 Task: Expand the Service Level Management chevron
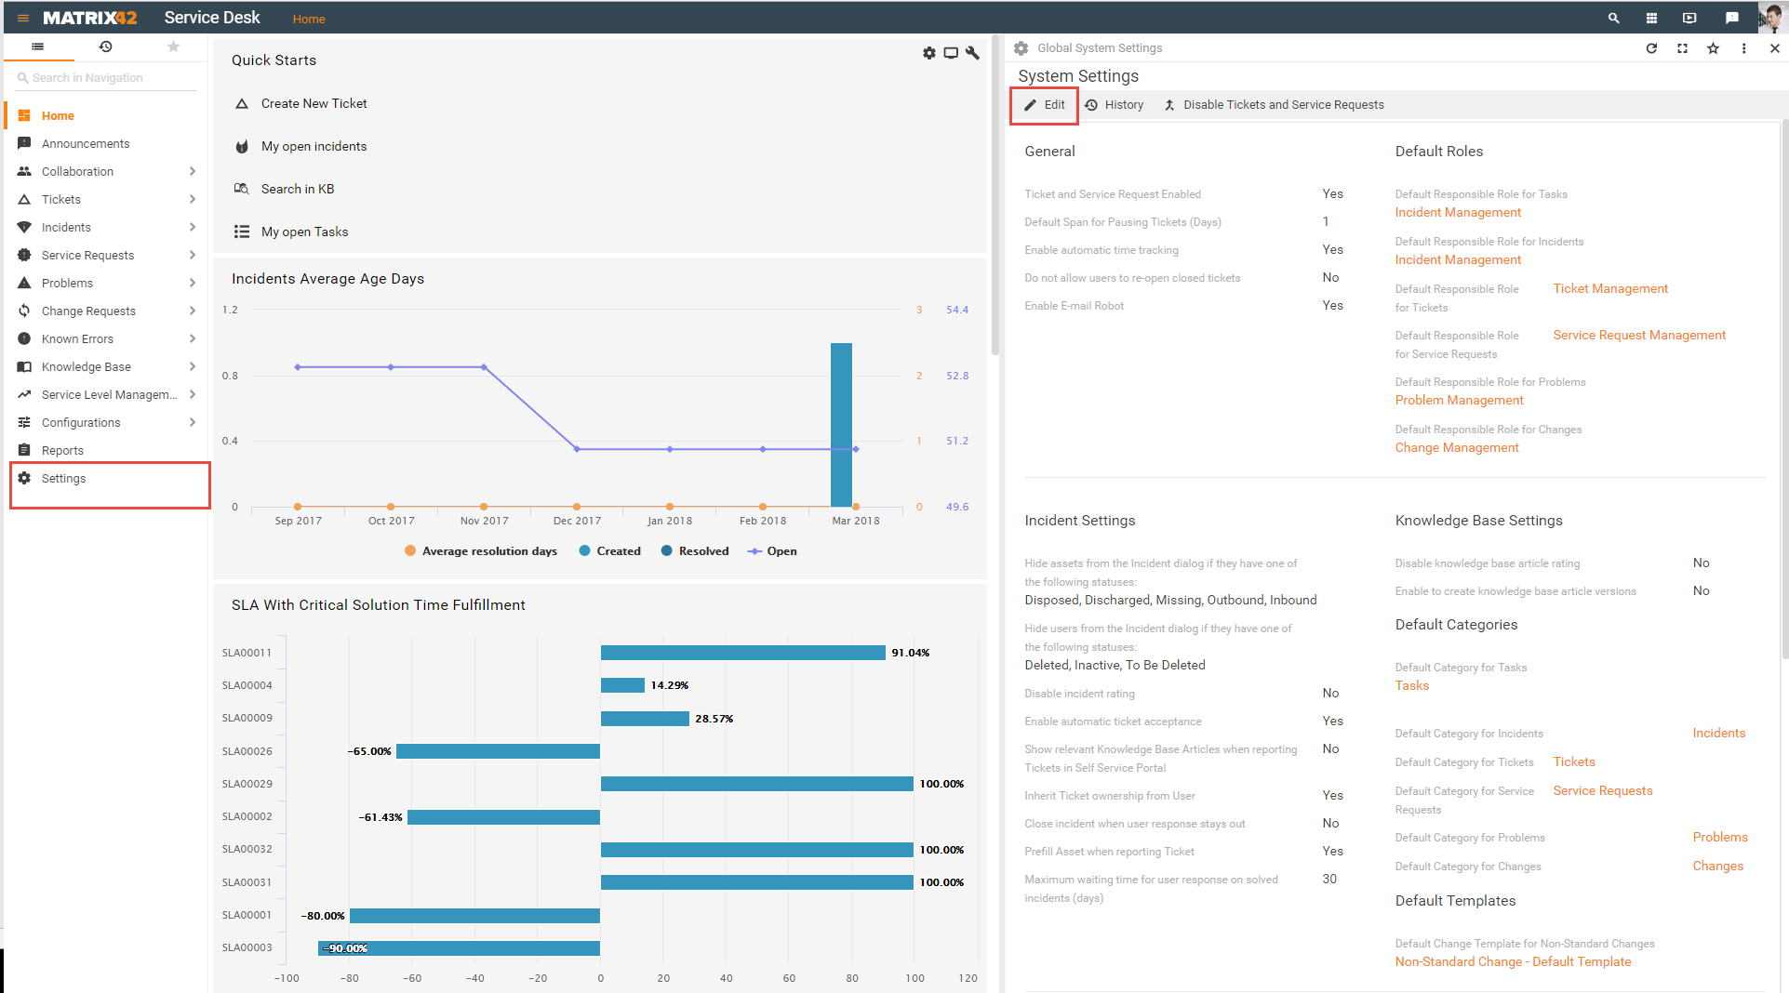click(192, 394)
